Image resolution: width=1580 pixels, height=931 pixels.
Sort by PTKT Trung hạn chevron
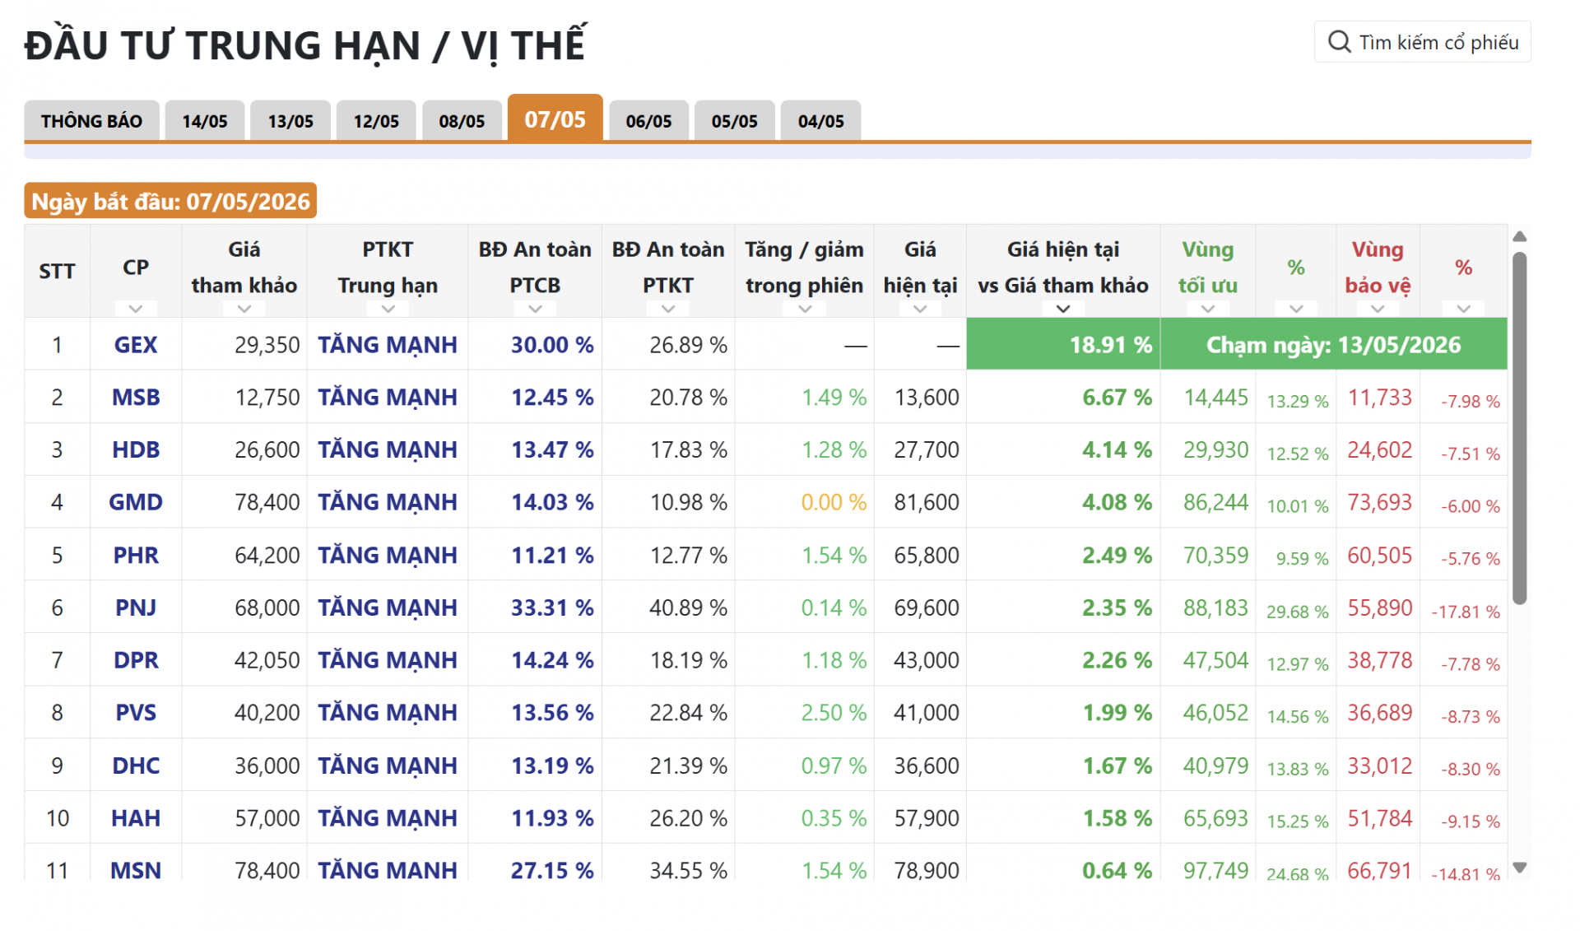pyautogui.click(x=388, y=309)
